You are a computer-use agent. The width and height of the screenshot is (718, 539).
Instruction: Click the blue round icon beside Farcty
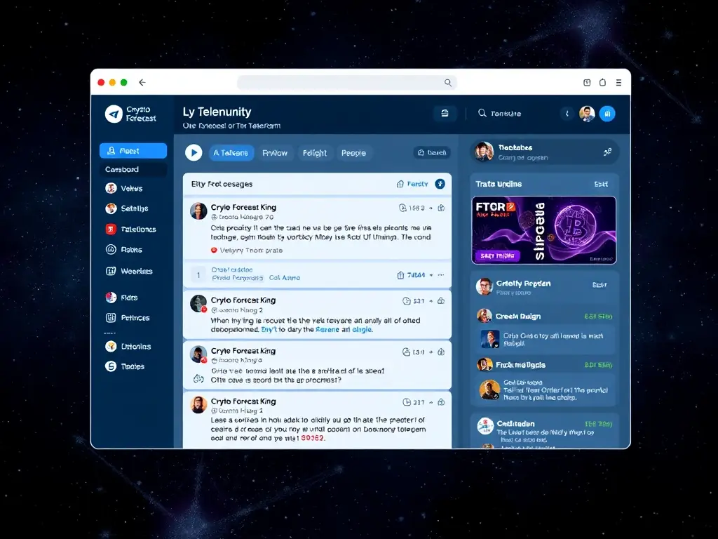tap(440, 184)
